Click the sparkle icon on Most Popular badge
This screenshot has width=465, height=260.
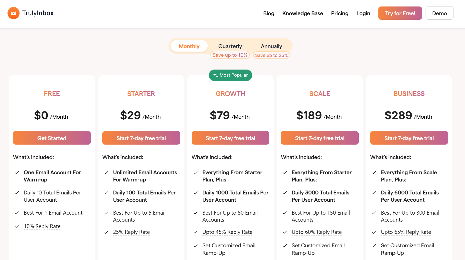coord(215,75)
